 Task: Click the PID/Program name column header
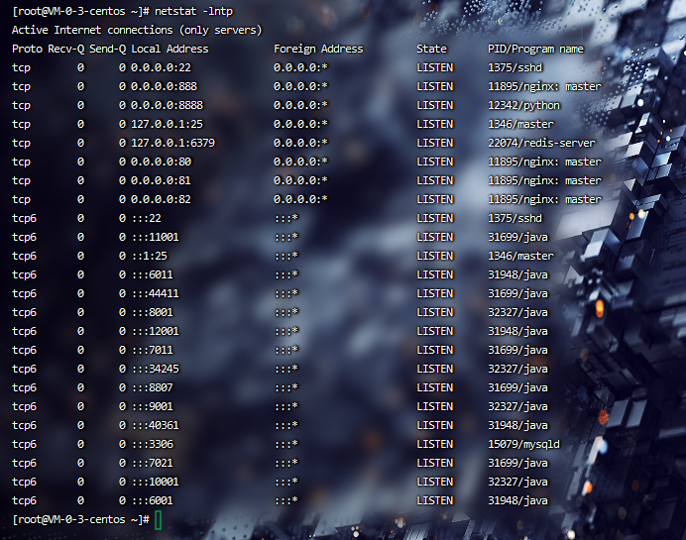pyautogui.click(x=535, y=49)
